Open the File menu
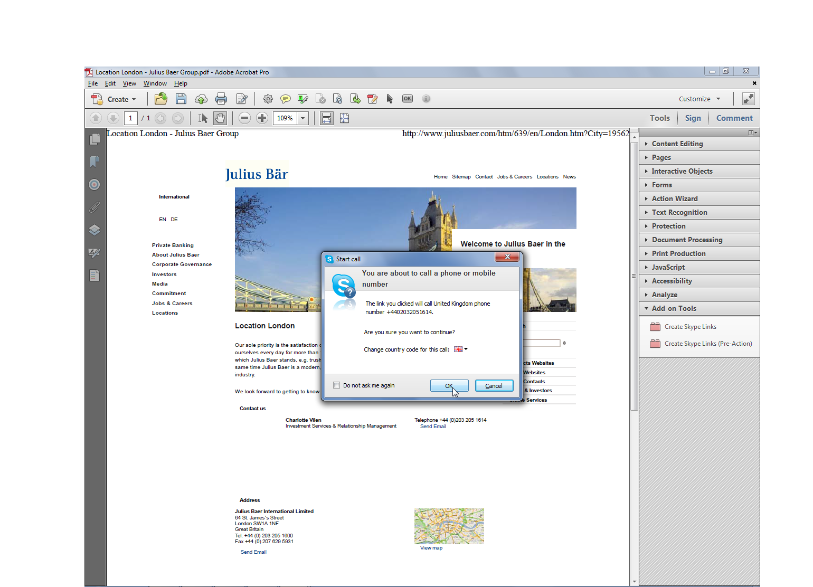The height and width of the screenshot is (587, 813). (x=93, y=83)
